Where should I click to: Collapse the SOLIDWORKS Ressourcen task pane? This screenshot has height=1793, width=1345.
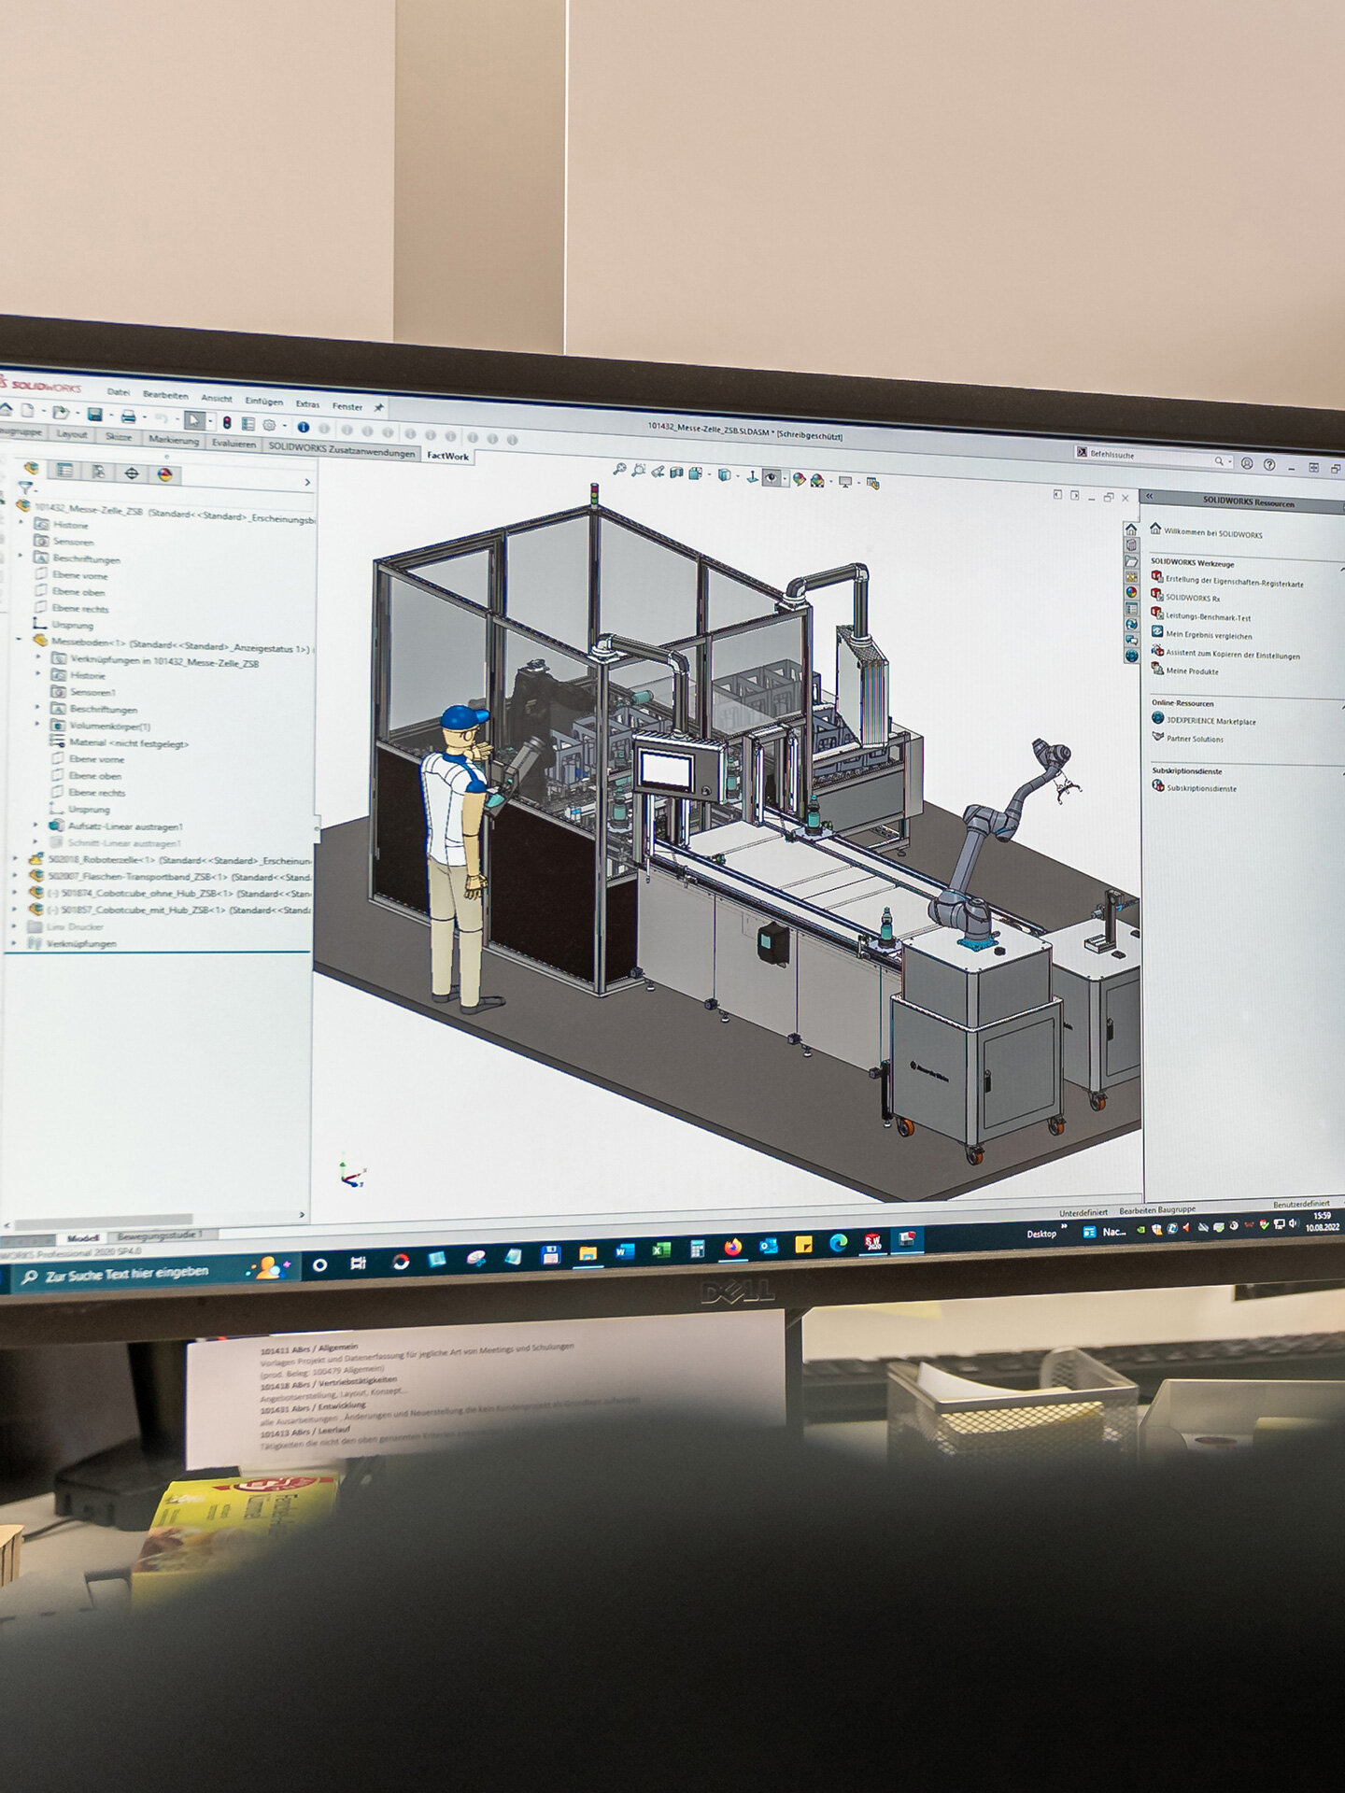1150,497
